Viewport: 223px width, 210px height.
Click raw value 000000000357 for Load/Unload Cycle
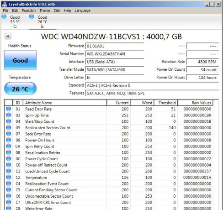coord(197,171)
